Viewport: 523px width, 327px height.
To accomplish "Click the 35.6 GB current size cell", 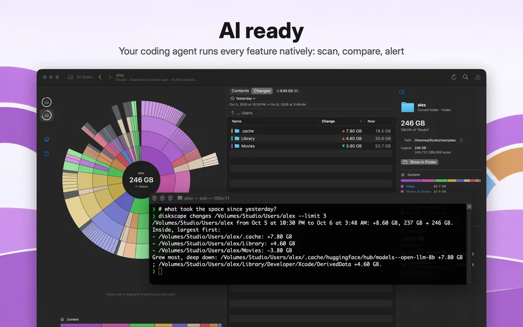I will tap(383, 139).
